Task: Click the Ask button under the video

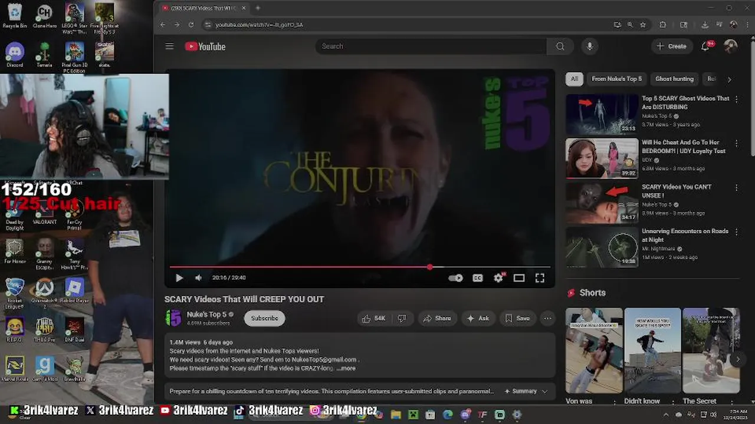Action: (x=478, y=318)
